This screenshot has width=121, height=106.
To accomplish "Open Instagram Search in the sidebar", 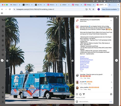I will pos(3,31).
